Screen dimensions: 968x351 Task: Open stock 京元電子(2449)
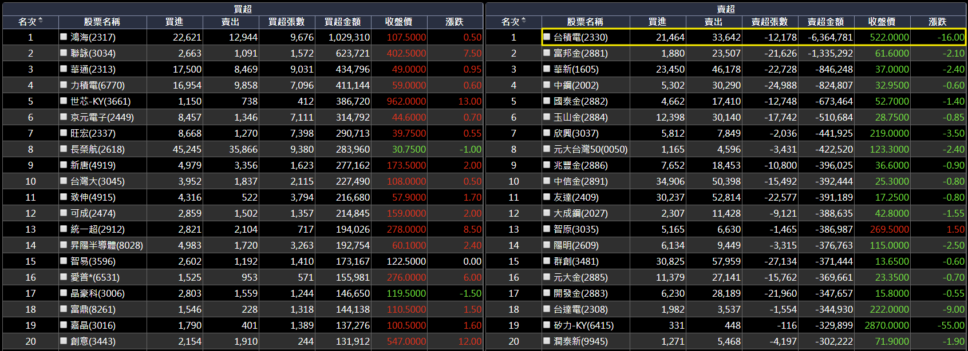click(102, 117)
